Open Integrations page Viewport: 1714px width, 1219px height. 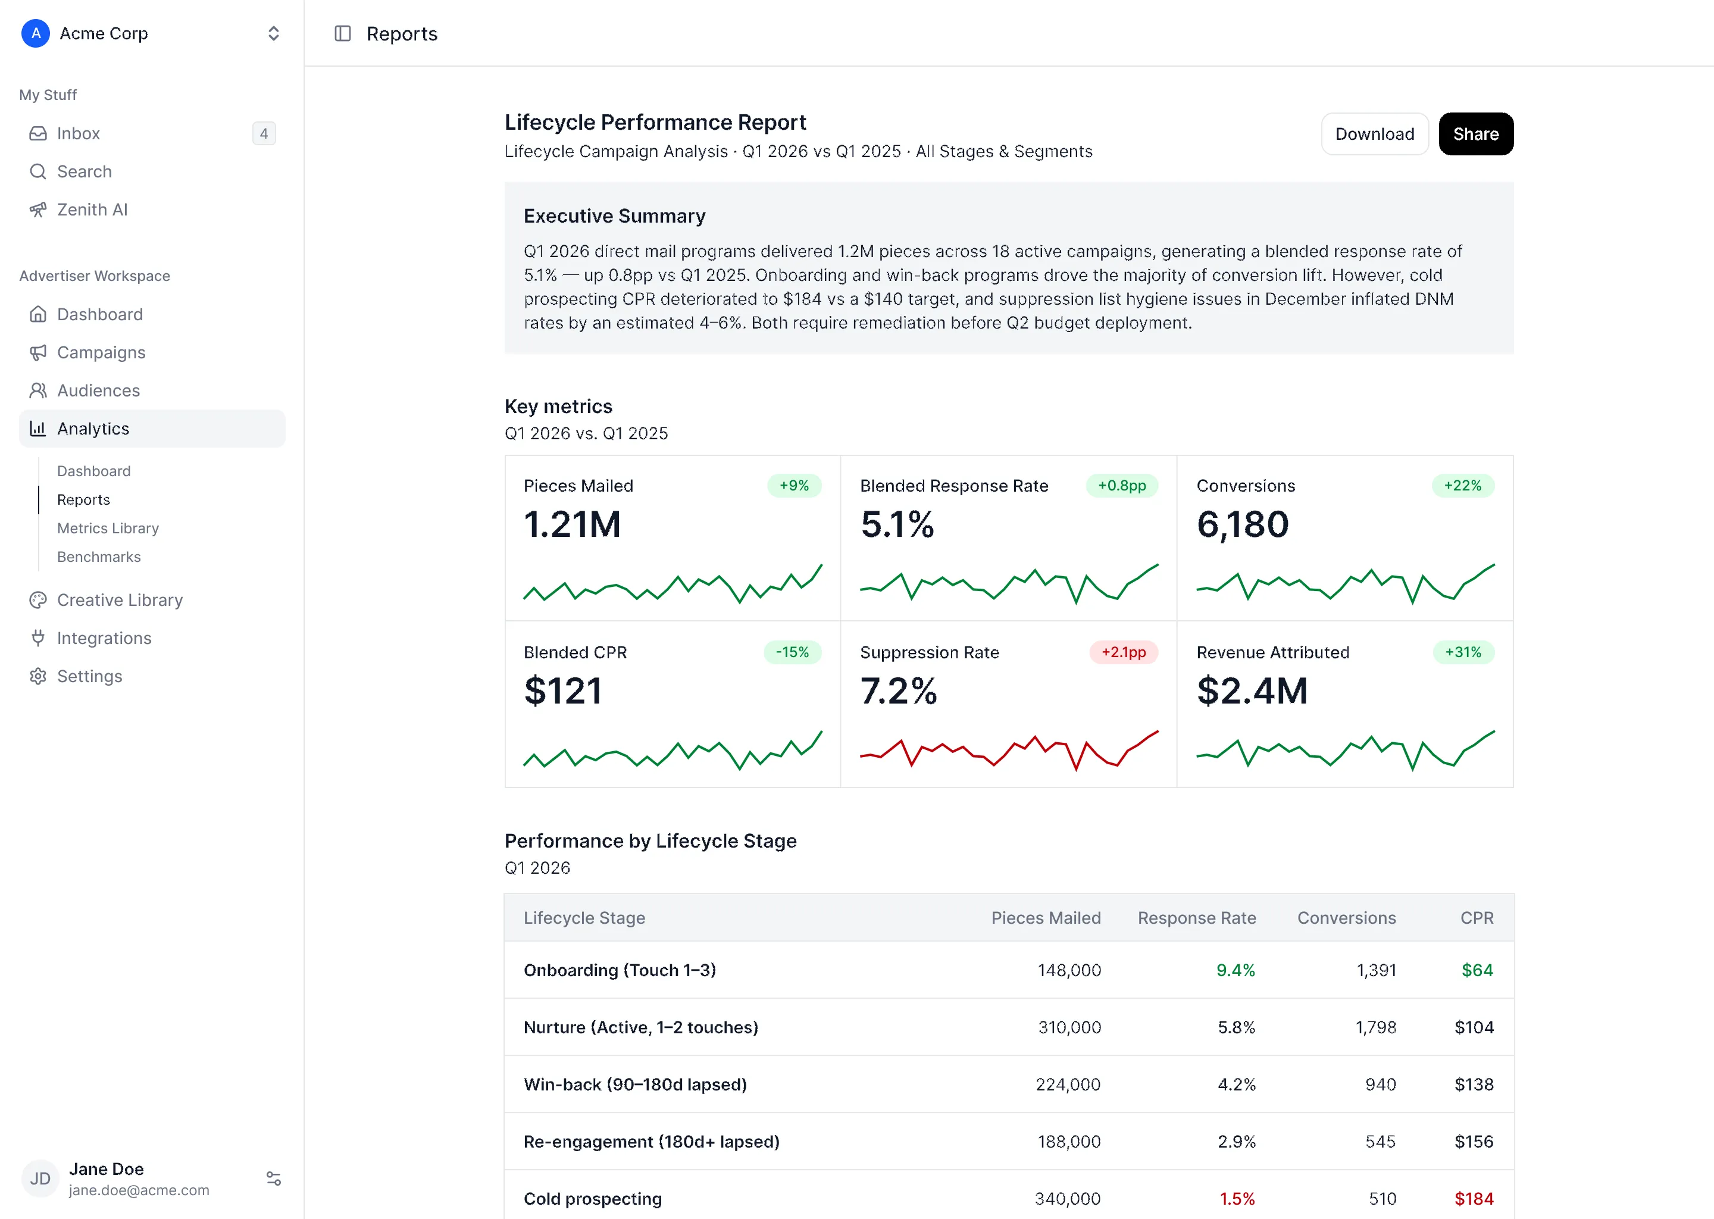(152, 638)
